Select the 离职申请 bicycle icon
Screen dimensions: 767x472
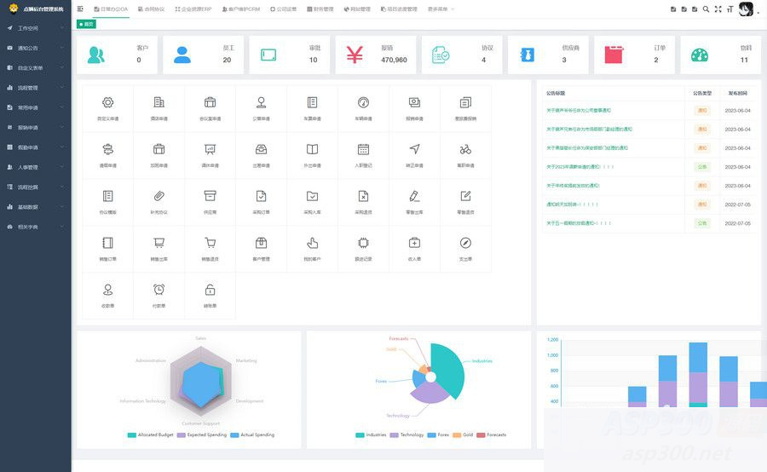pos(465,149)
